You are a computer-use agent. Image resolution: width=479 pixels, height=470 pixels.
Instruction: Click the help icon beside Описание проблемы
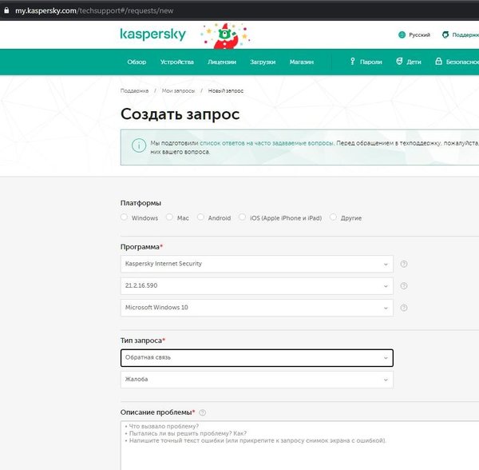coord(203,412)
